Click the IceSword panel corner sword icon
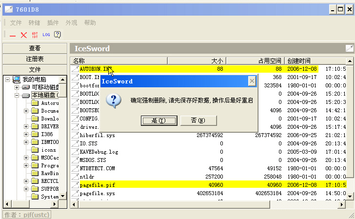Image resolution: width=355 pixels, height=219 pixels. 350,48
